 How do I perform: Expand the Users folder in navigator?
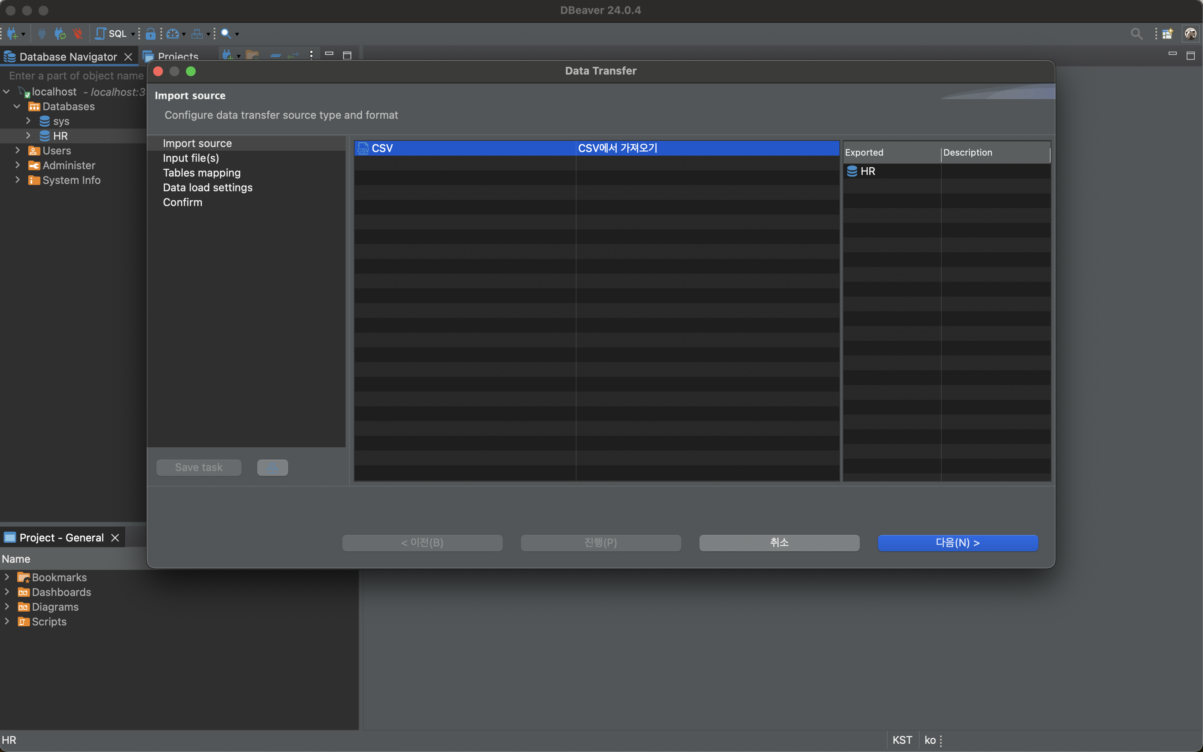click(x=17, y=150)
